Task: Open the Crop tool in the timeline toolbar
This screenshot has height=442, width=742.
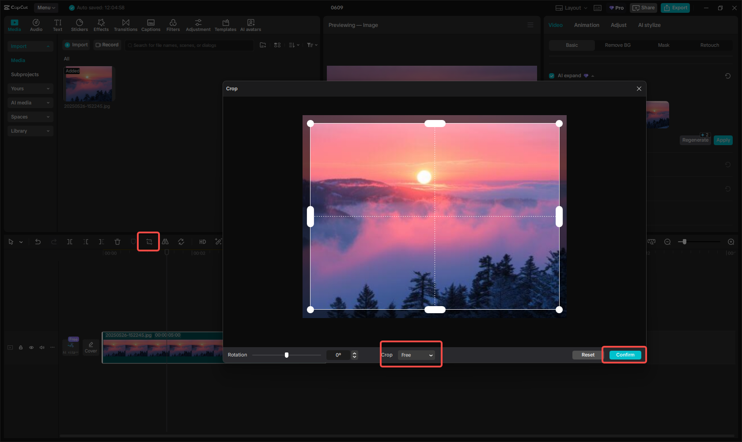Action: click(148, 241)
